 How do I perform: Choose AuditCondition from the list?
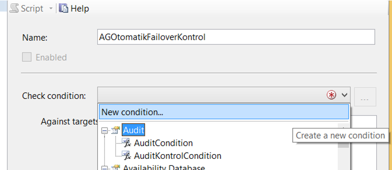pyautogui.click(x=163, y=143)
